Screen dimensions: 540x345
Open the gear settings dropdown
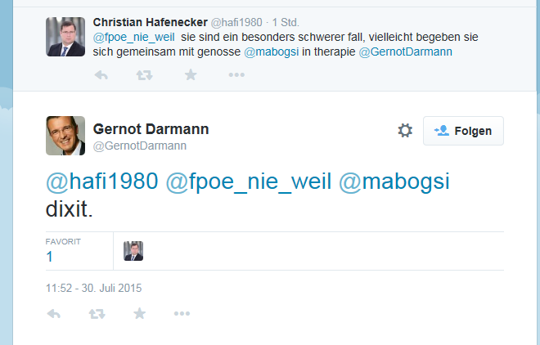(404, 131)
